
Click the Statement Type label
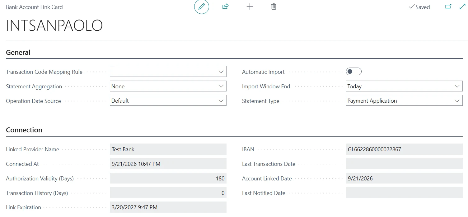click(260, 101)
